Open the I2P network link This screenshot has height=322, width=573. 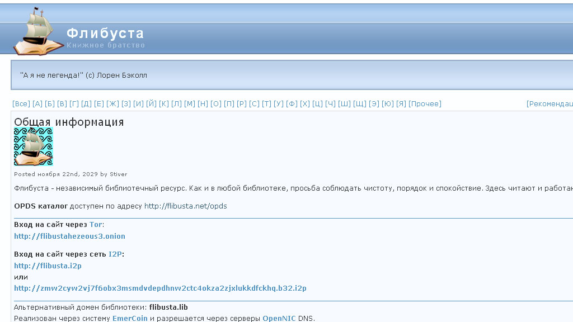[115, 254]
